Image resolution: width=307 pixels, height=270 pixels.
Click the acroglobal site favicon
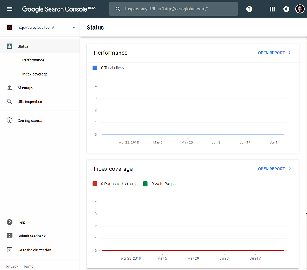[x=9, y=28]
